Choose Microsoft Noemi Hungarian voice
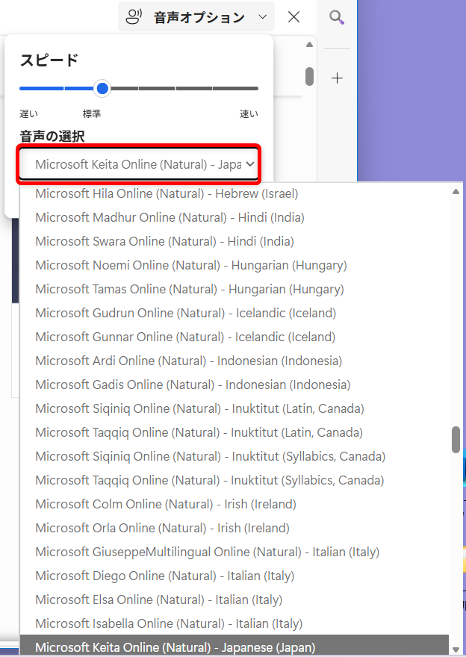 point(234,265)
